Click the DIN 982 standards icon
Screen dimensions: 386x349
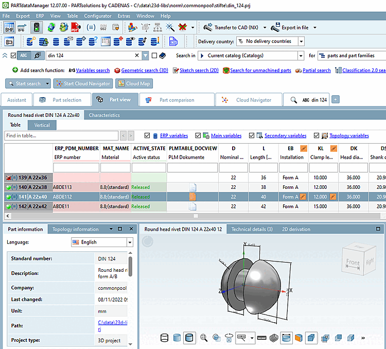click(x=104, y=28)
